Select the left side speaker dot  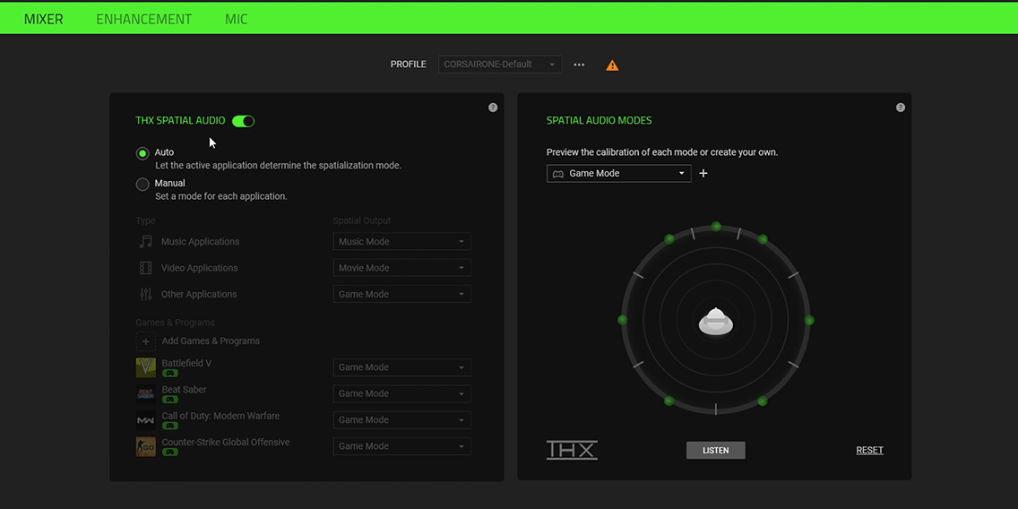[x=623, y=320]
